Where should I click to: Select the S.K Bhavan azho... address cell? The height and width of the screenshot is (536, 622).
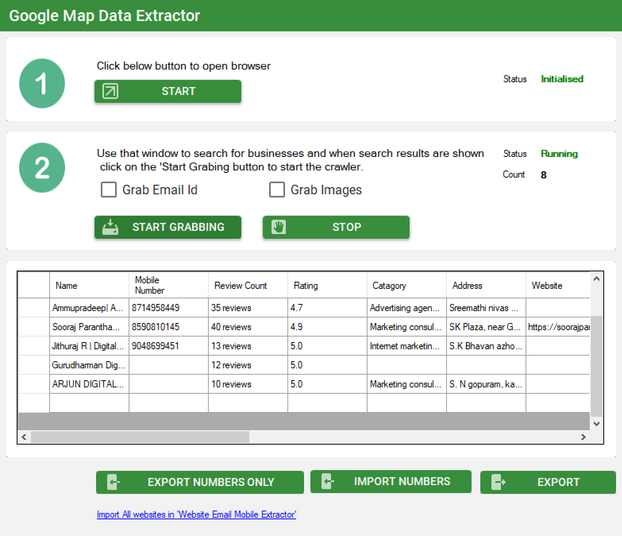pyautogui.click(x=486, y=346)
